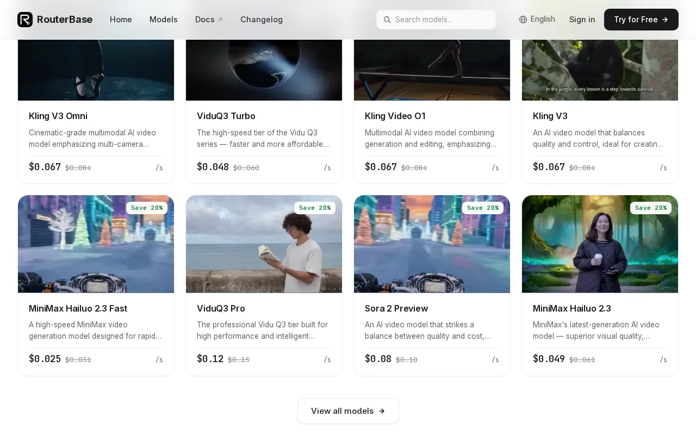Image resolution: width=696 pixels, height=435 pixels.
Task: Click the Kling V3 description text
Action: coord(600,139)
